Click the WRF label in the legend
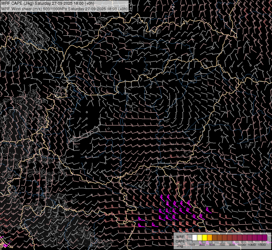 click(x=180, y=237)
